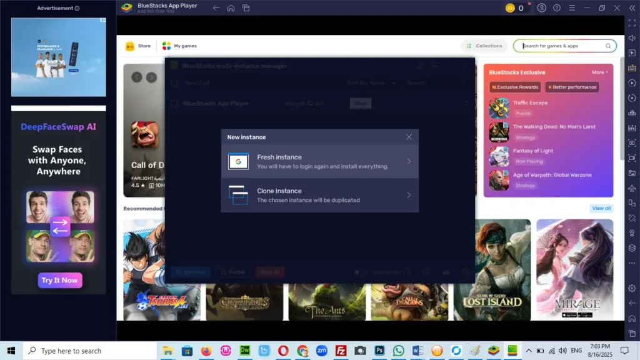640x360 pixels.
Task: Toggle the Eco mode switch
Action: [x=359, y=272]
